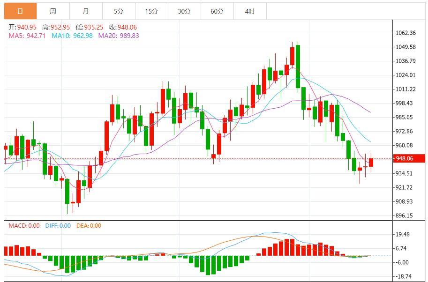The width and height of the screenshot is (428, 282).
Task: Click the red 948.06 current price label
Action: 409,158
